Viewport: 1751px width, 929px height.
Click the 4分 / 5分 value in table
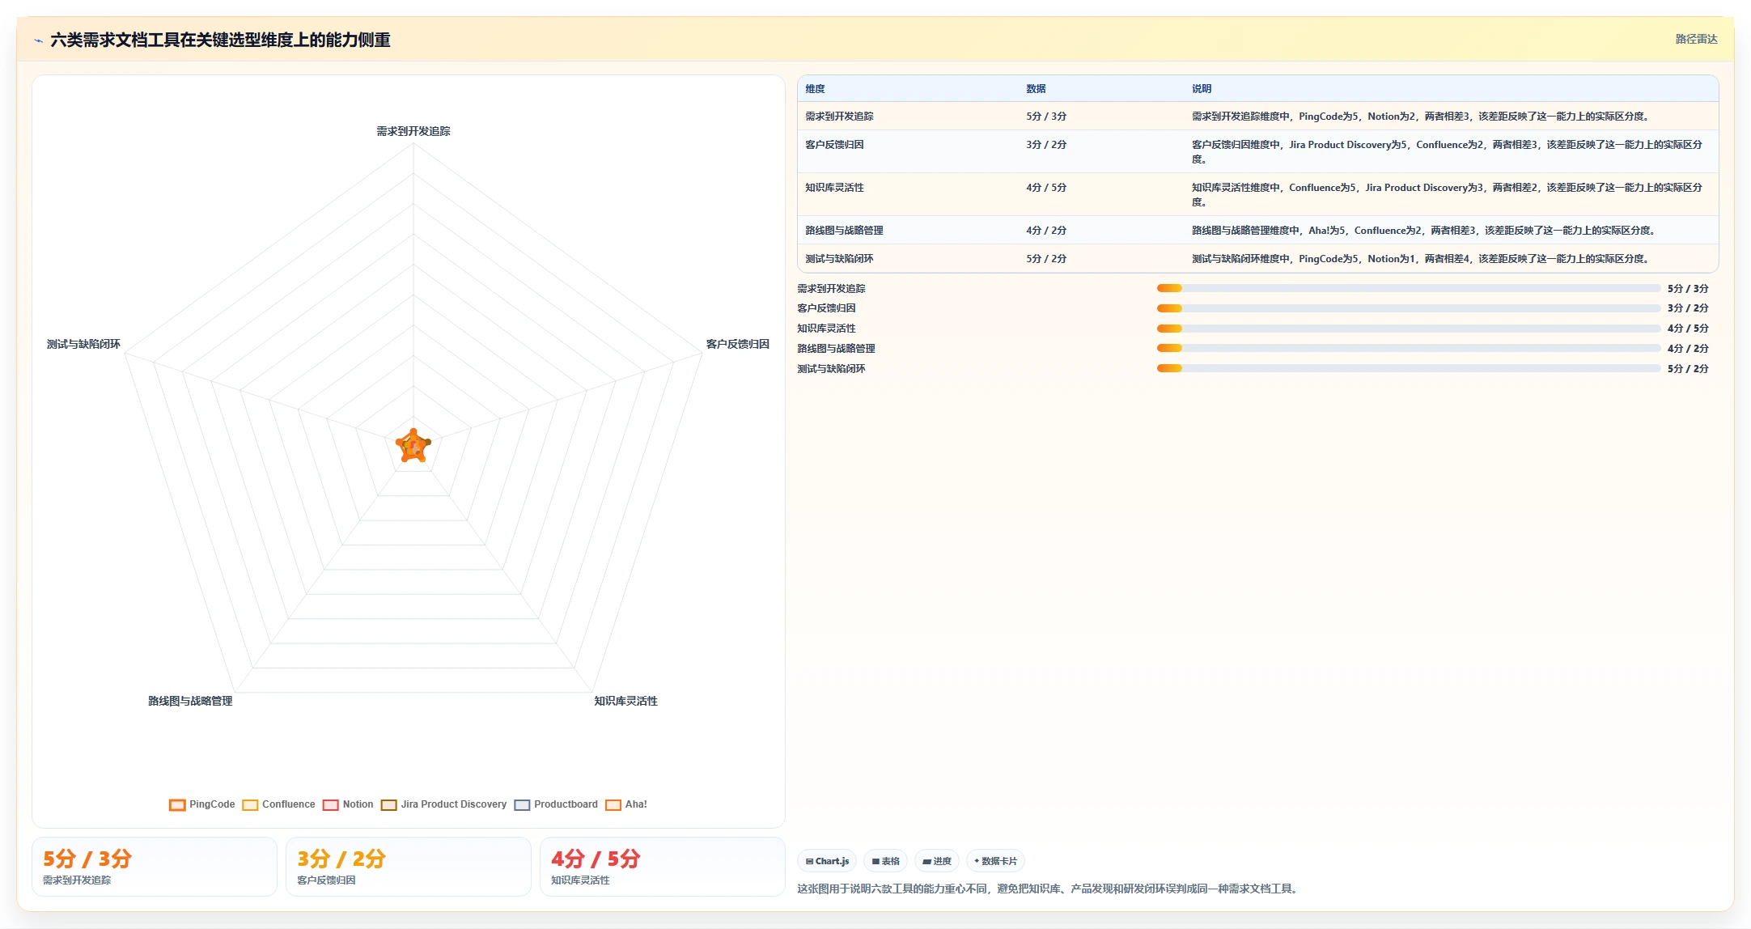[1046, 188]
